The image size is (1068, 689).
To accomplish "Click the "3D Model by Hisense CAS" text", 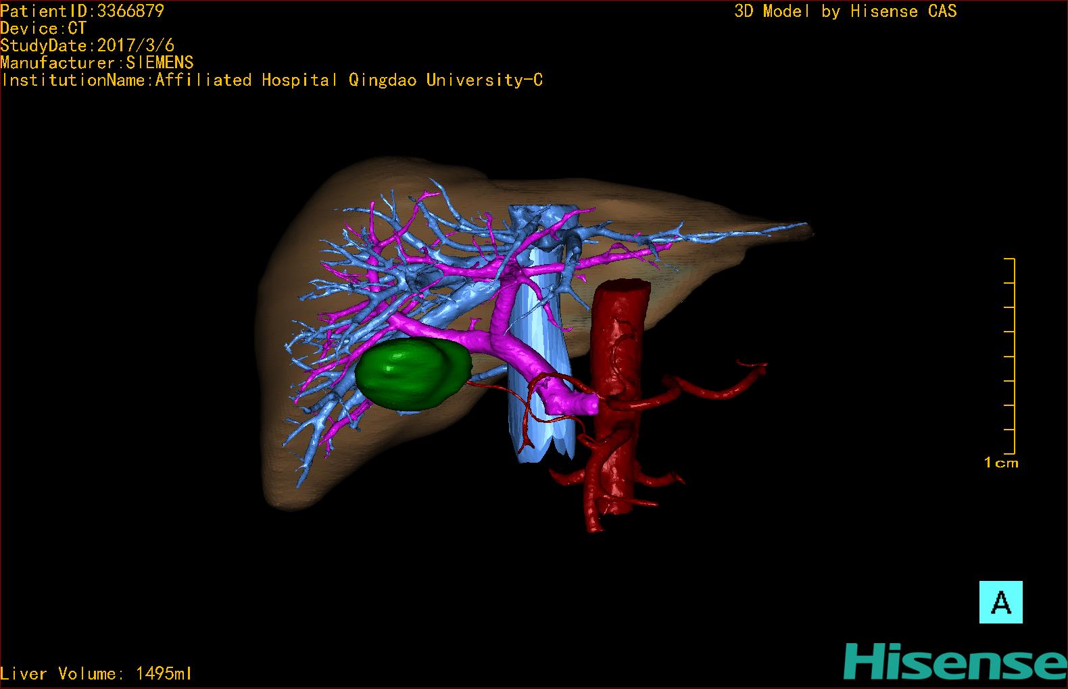I will click(846, 11).
